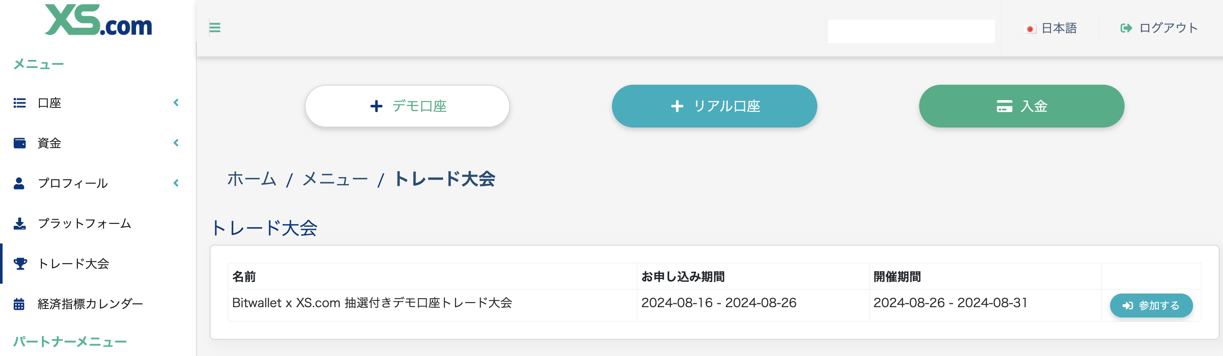Click the calendar icon for 経済指標カレンダー
The width and height of the screenshot is (1223, 356).
point(19,304)
